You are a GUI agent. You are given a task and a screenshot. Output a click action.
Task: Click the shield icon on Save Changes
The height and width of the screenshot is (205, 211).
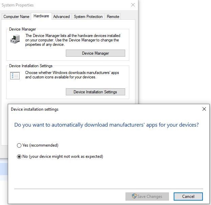(134, 196)
